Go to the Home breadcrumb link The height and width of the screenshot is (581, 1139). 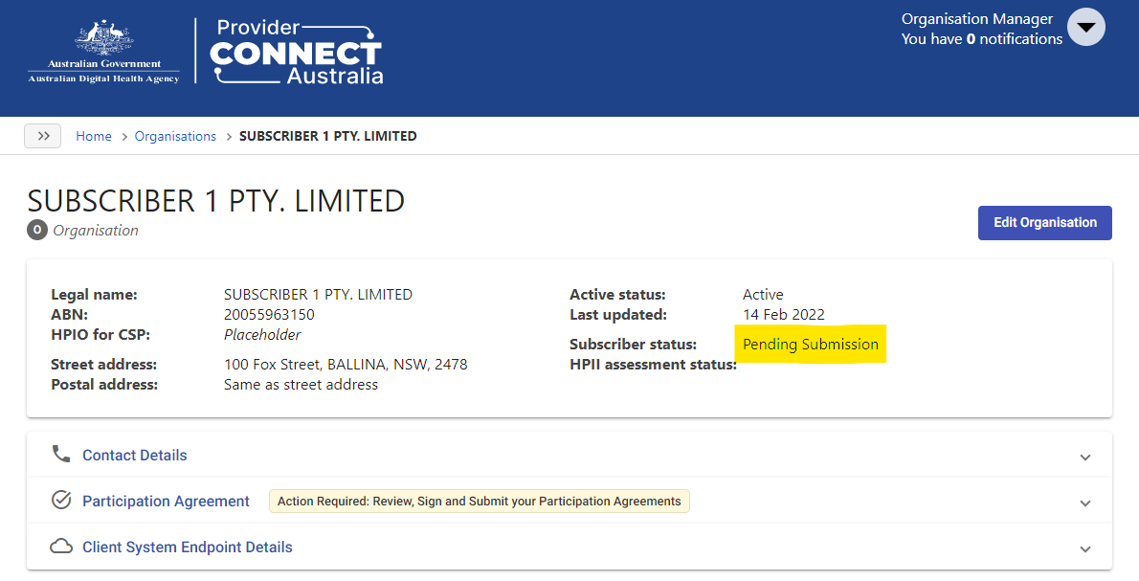click(94, 136)
